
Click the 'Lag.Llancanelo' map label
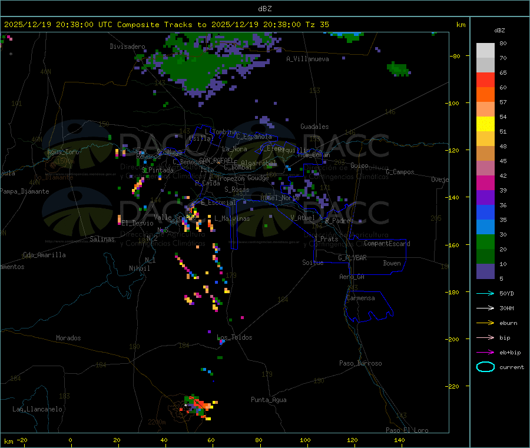click(37, 409)
